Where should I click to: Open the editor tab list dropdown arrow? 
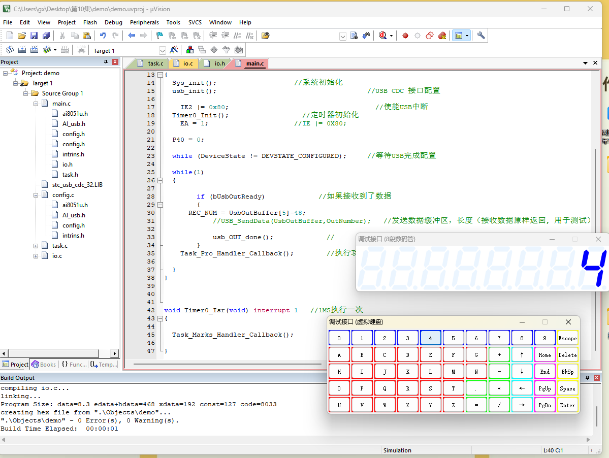pyautogui.click(x=585, y=63)
